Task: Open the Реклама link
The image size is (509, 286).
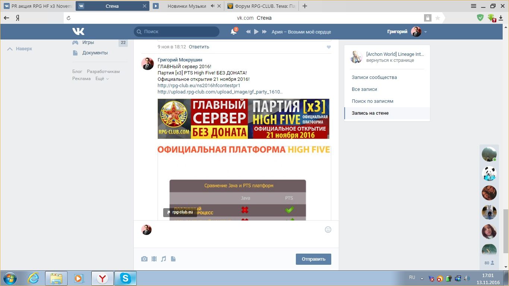Action: pyautogui.click(x=82, y=79)
